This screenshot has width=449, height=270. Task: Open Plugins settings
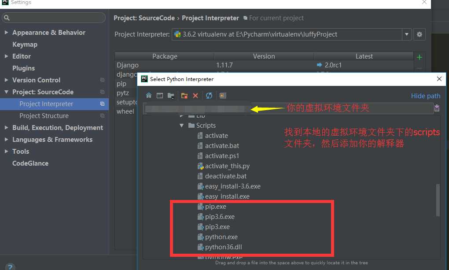tap(23, 68)
